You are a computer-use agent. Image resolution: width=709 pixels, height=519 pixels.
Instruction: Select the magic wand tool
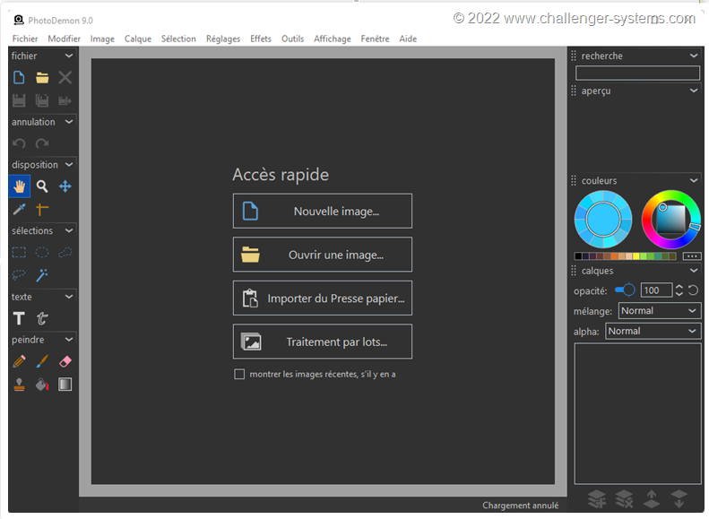click(42, 275)
